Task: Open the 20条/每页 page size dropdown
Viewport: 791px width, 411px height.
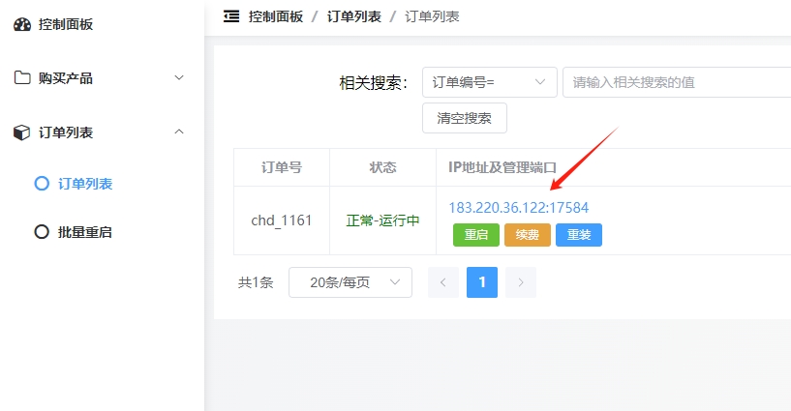Action: click(x=350, y=282)
